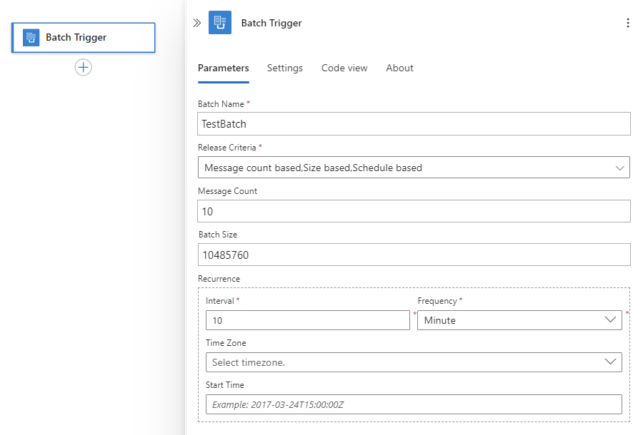Click the Batch Trigger card on the canvas

[83, 37]
